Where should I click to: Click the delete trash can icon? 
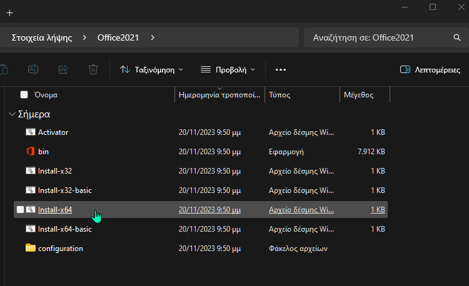(x=93, y=69)
